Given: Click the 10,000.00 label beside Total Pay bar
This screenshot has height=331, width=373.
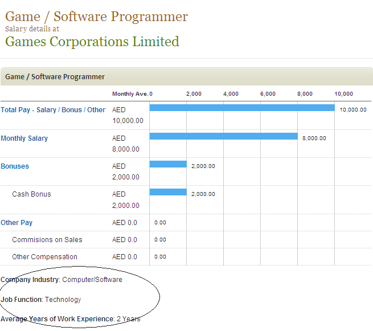Looking at the screenshot, I should [353, 110].
